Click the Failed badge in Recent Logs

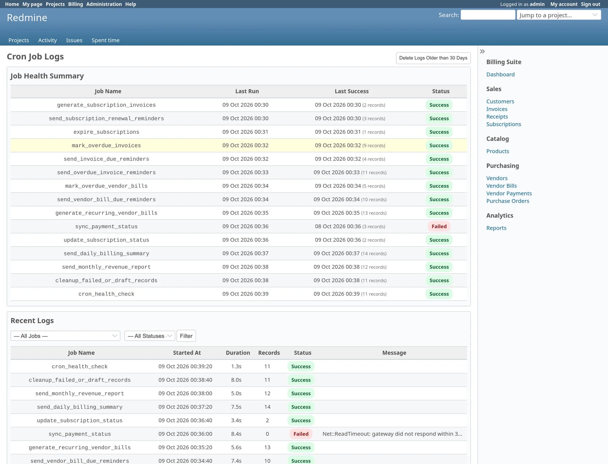(301, 434)
